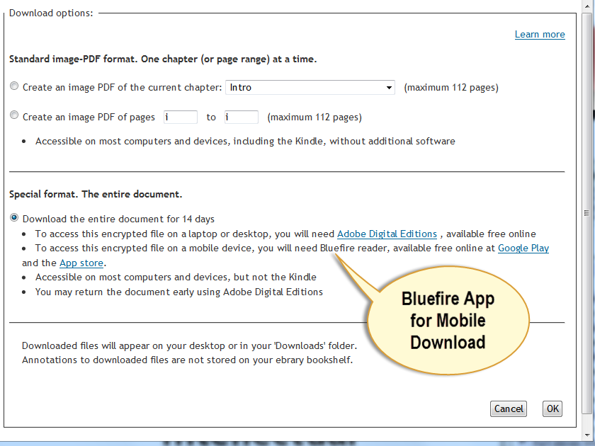Screen dimensions: 595x446
Task: Choose 'Download the entire document for 14 days'
Action: [x=15, y=219]
